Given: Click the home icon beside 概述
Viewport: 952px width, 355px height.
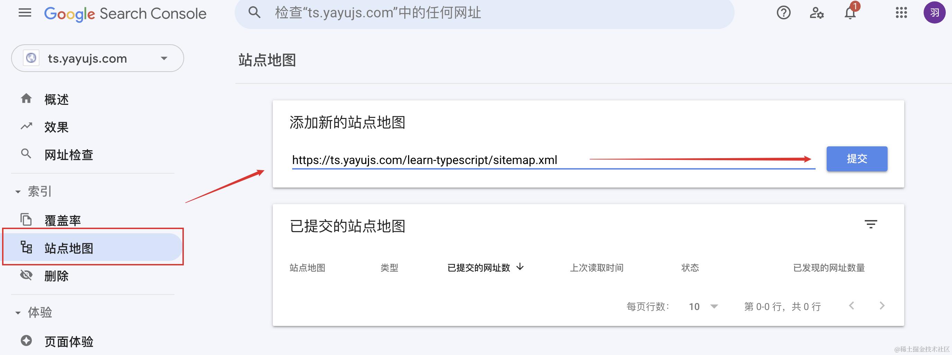Looking at the screenshot, I should coord(26,99).
